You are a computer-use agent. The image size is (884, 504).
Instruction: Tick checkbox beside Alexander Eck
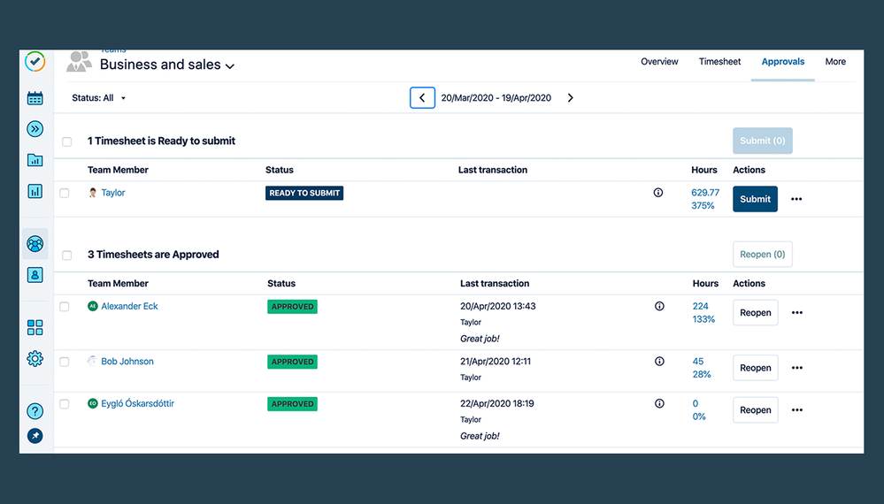65,307
